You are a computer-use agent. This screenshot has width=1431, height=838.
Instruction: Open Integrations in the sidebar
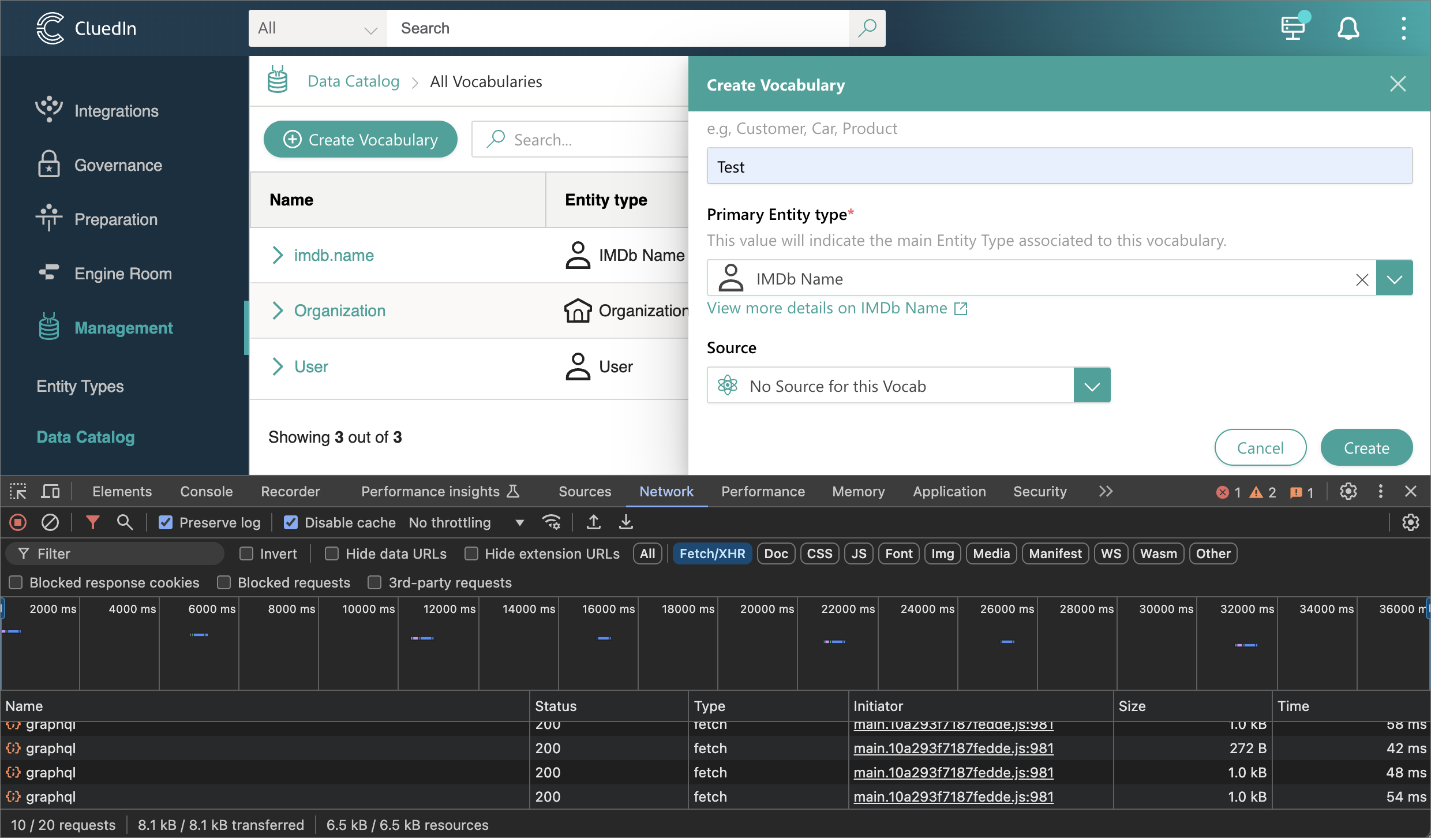point(116,110)
